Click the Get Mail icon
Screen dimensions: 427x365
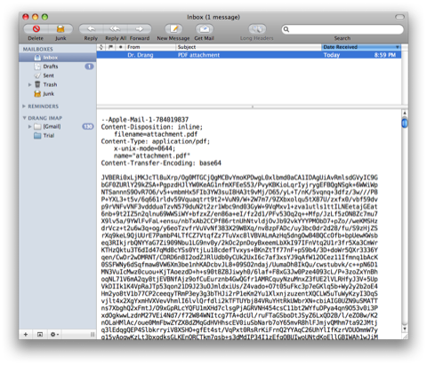tap(204, 28)
